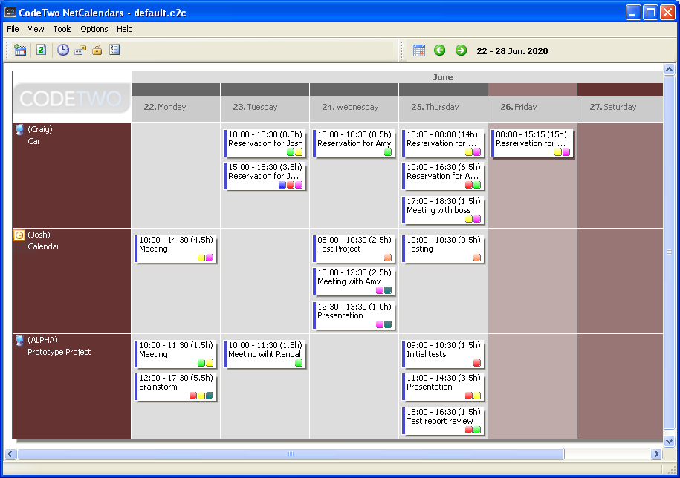Click the horizontal scrollbar right arrow

coord(656,454)
